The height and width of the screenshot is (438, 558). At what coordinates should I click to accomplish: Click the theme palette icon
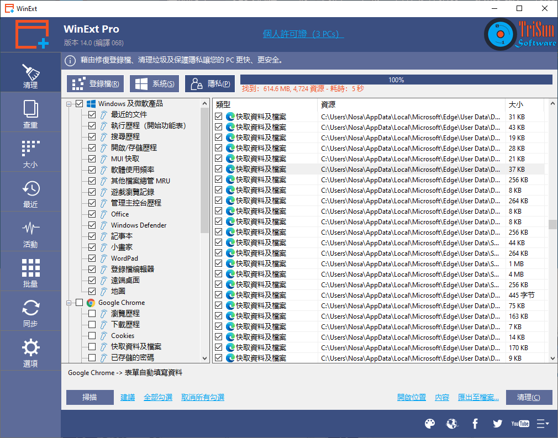[x=430, y=424]
